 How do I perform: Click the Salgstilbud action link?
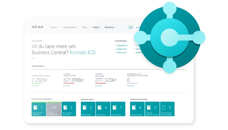click(121, 45)
